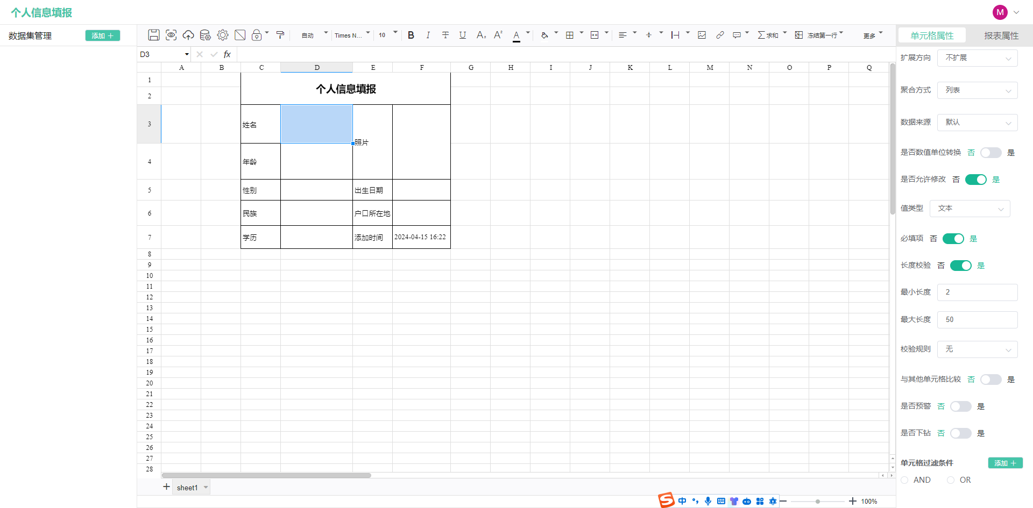
Task: Switch to 单元格属性 tab
Action: [932, 35]
